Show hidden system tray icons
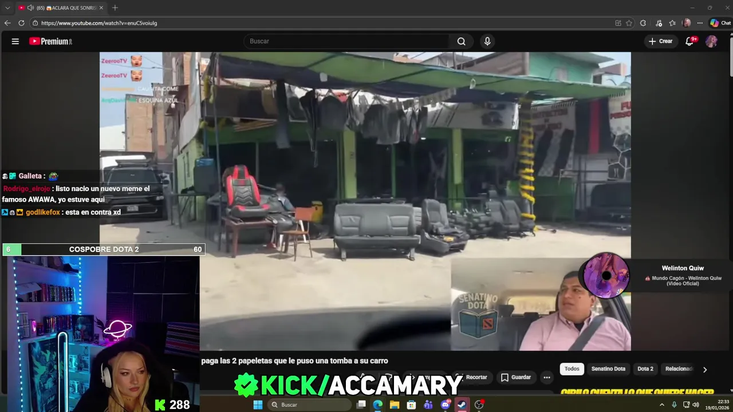 coord(662,405)
